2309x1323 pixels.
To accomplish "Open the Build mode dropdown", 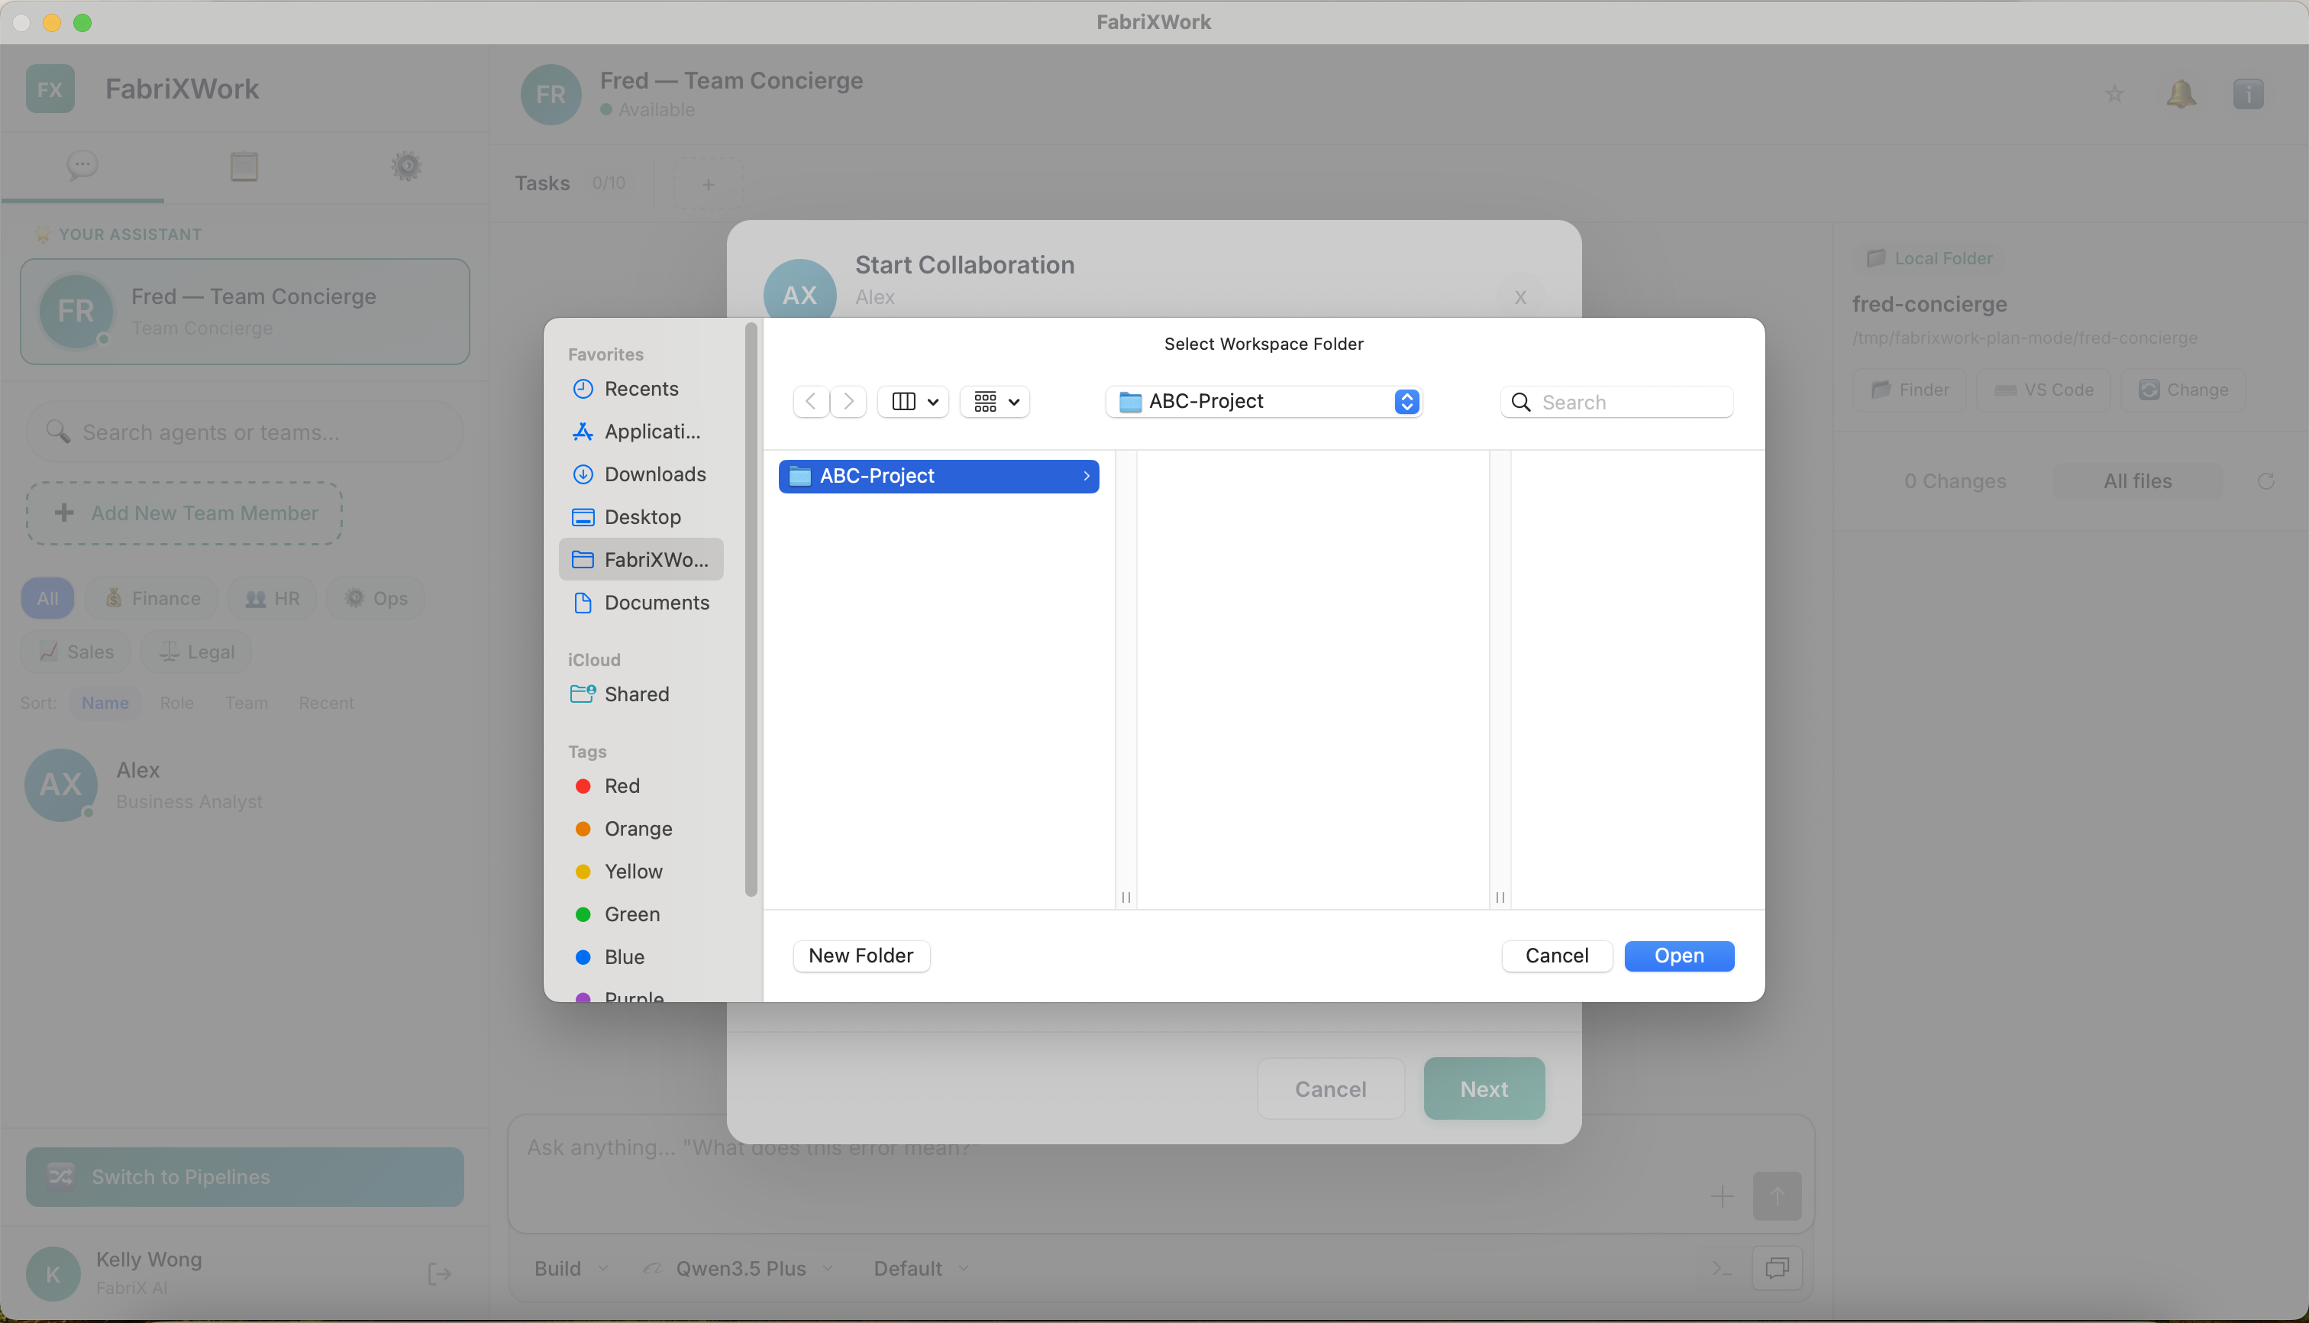I will tap(569, 1267).
